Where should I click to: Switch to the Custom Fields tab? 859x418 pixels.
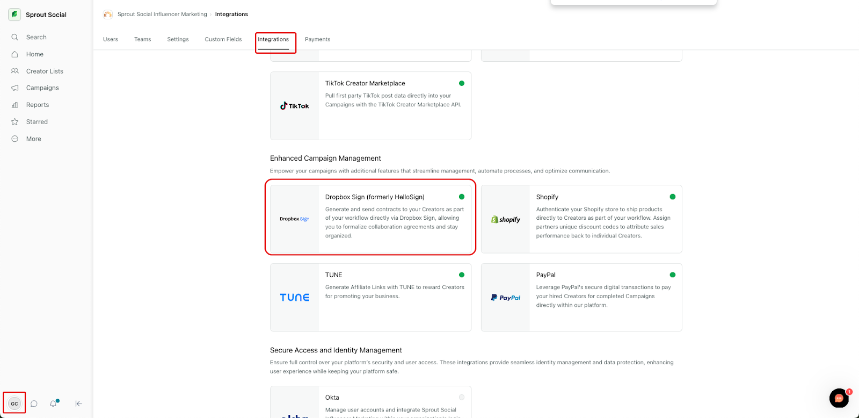click(223, 39)
